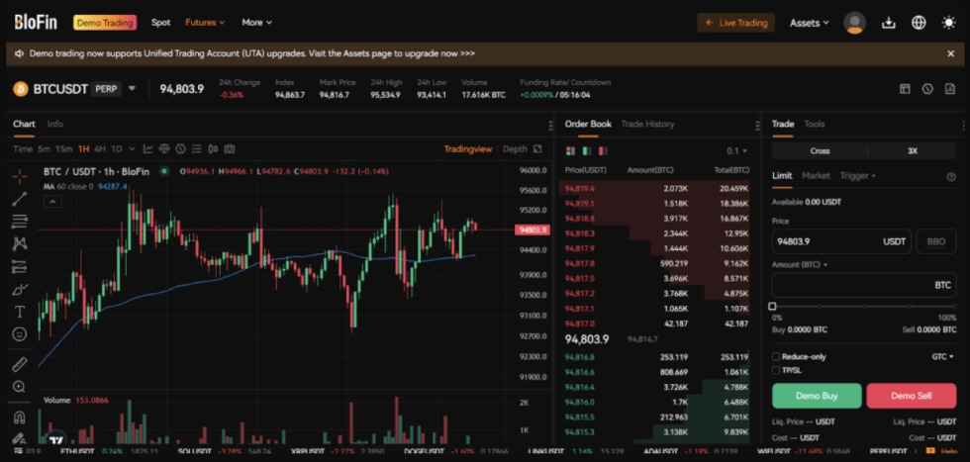This screenshot has height=462, width=970.
Task: Click the Amount BTC input field
Action: pos(864,285)
